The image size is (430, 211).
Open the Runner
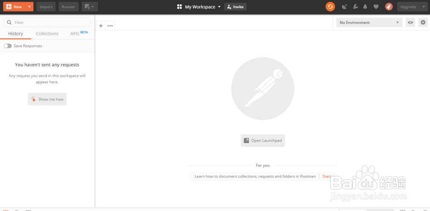coord(68,6)
